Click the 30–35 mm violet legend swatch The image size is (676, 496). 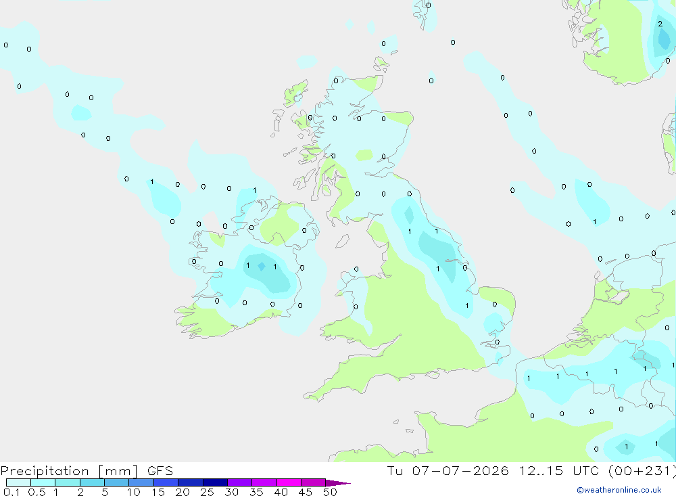coord(240,482)
